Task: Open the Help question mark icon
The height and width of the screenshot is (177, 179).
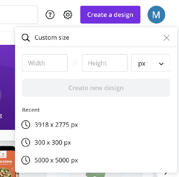Action: (x=50, y=15)
